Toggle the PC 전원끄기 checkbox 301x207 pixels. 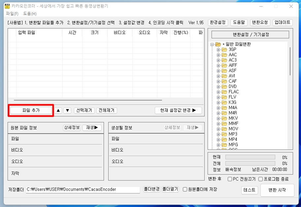[x=230, y=179]
